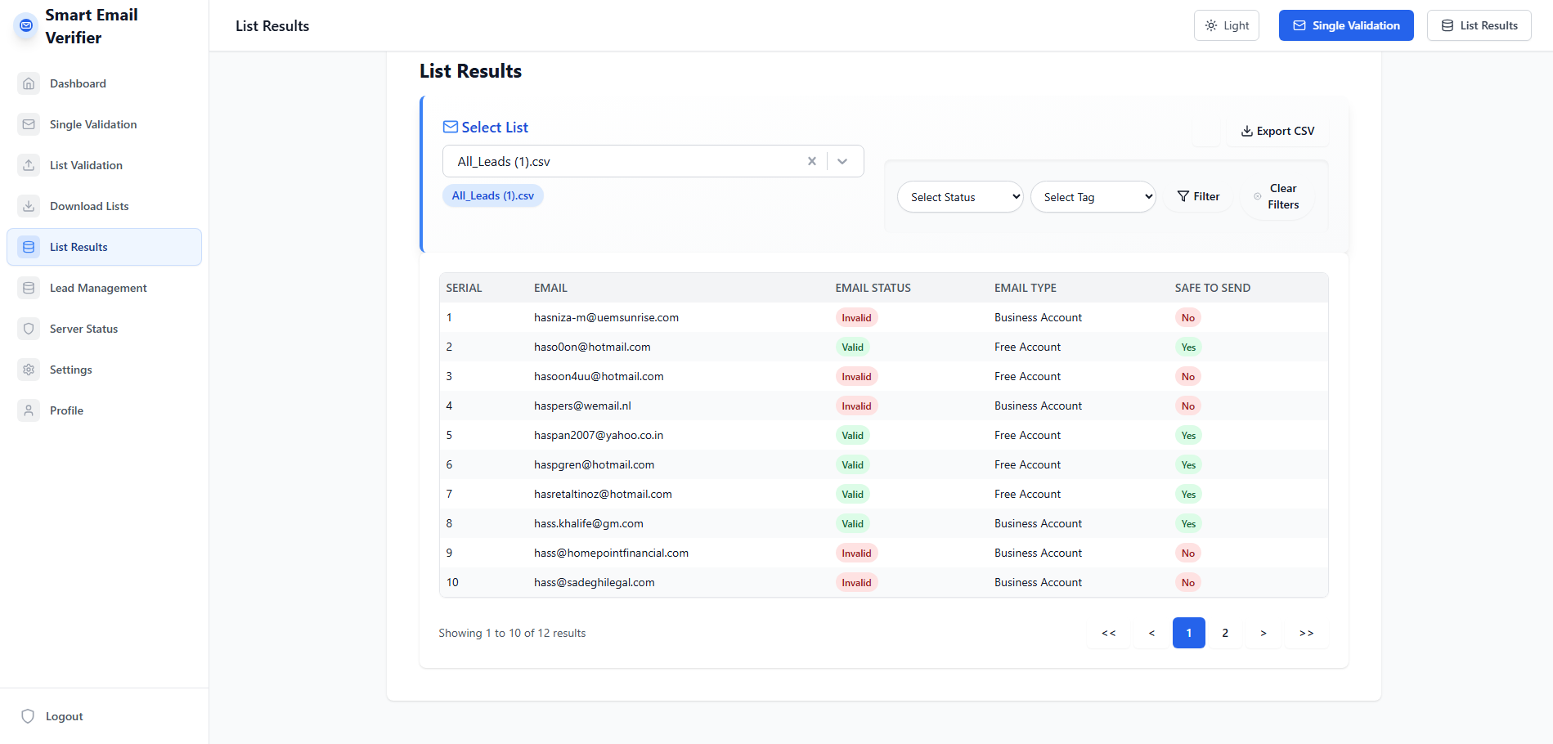Click the Dashboard home icon in sidebar
This screenshot has height=744, width=1553.
pyautogui.click(x=29, y=83)
